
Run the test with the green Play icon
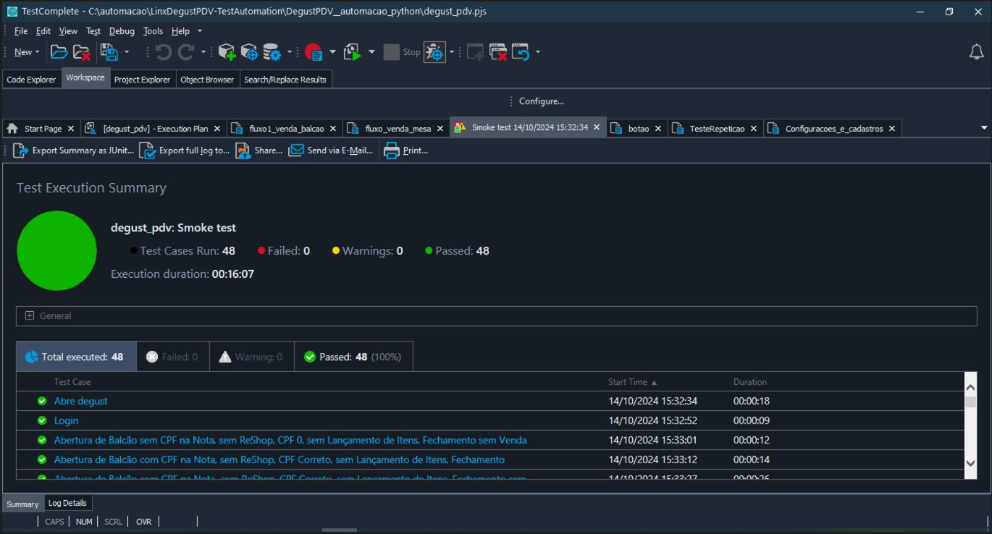click(x=353, y=52)
